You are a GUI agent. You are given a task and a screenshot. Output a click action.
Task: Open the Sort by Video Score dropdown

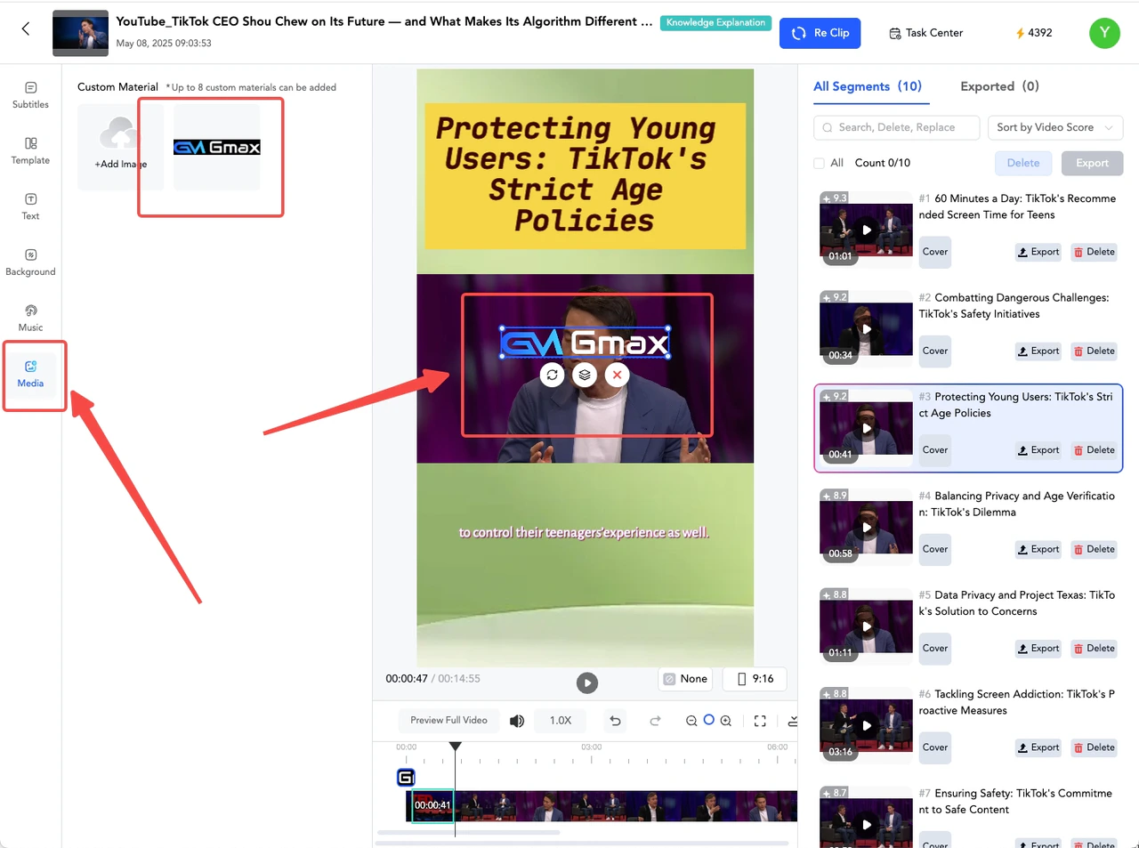click(x=1055, y=127)
